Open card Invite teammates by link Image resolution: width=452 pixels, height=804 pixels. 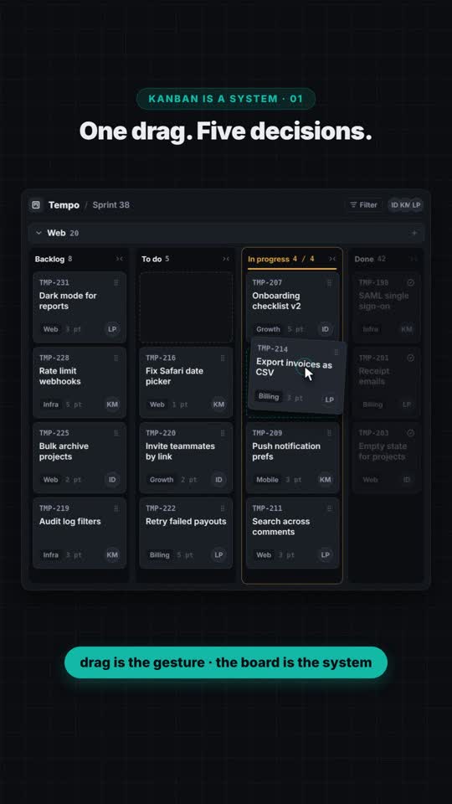click(186, 458)
